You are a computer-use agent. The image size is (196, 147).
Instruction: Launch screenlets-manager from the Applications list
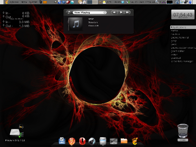tap(182, 61)
